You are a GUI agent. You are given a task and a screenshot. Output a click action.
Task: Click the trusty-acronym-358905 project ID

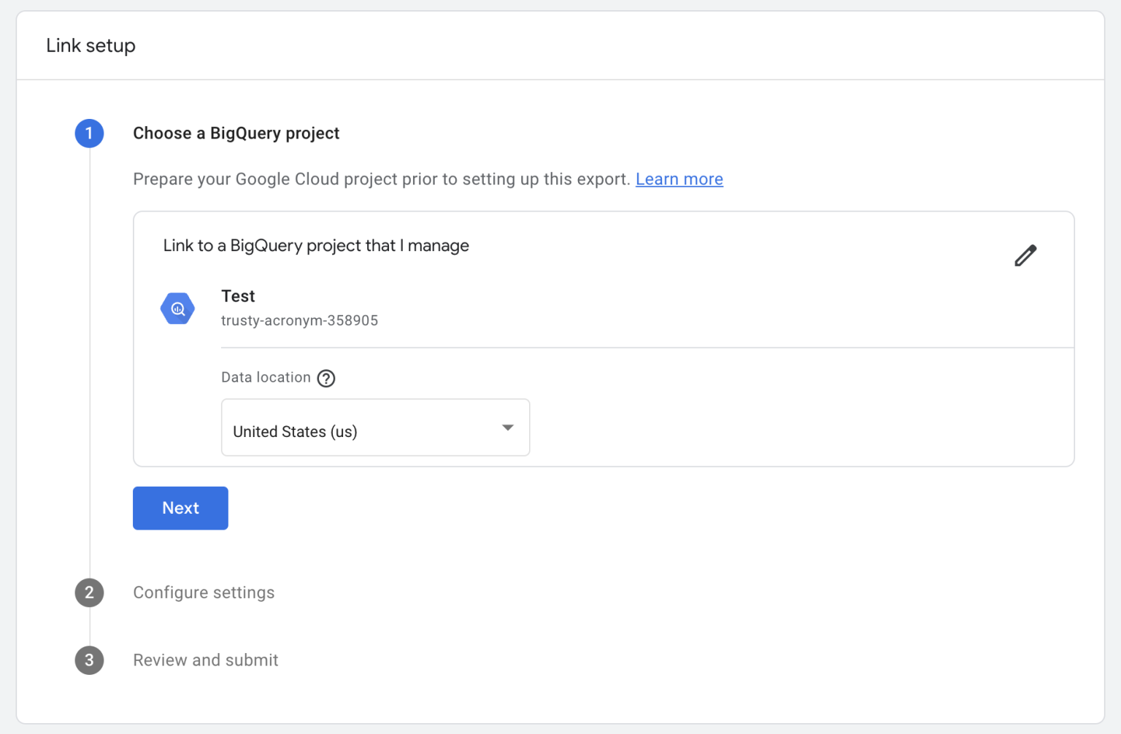(299, 321)
